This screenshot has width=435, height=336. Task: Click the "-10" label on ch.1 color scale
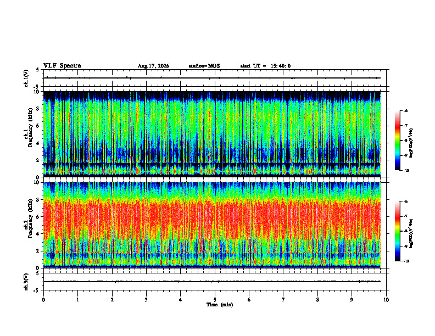pyautogui.click(x=406, y=171)
